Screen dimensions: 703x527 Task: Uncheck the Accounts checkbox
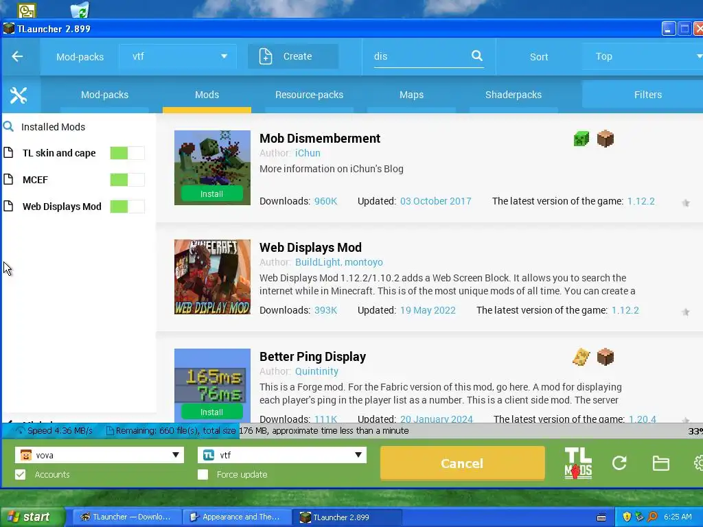pyautogui.click(x=20, y=475)
